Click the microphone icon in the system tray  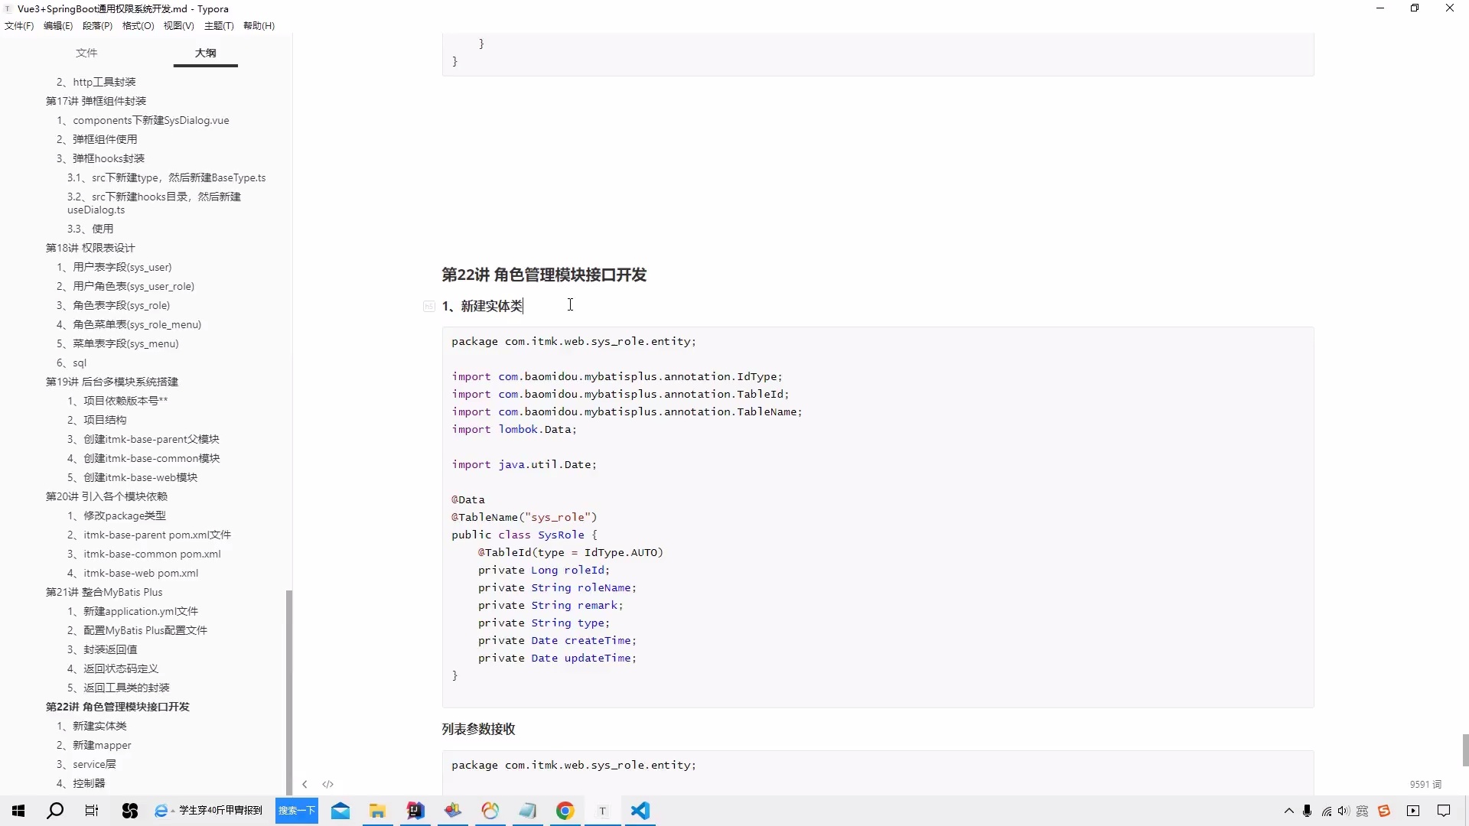[x=1307, y=811]
